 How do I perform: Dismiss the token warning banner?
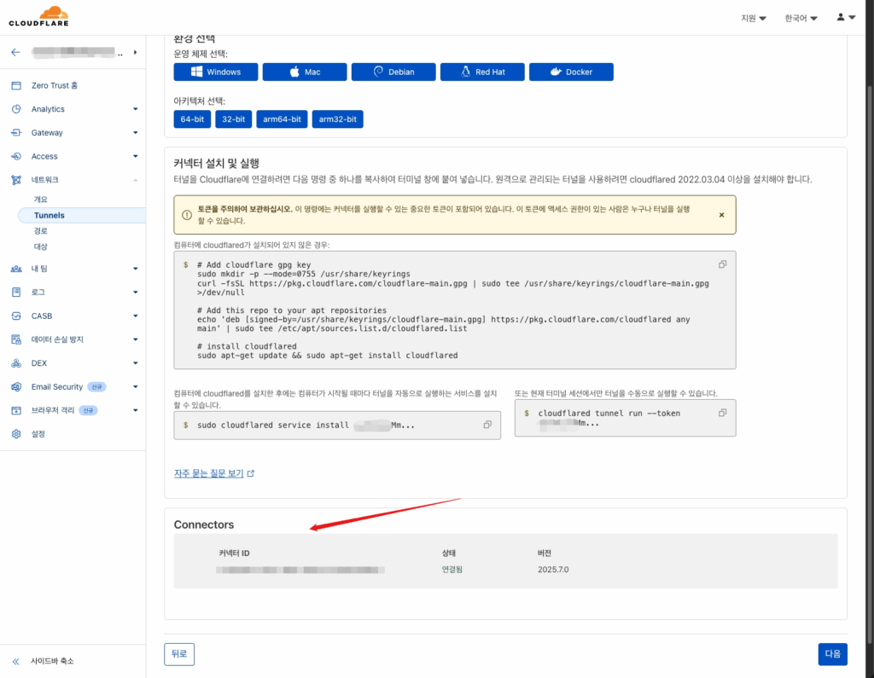click(x=721, y=215)
